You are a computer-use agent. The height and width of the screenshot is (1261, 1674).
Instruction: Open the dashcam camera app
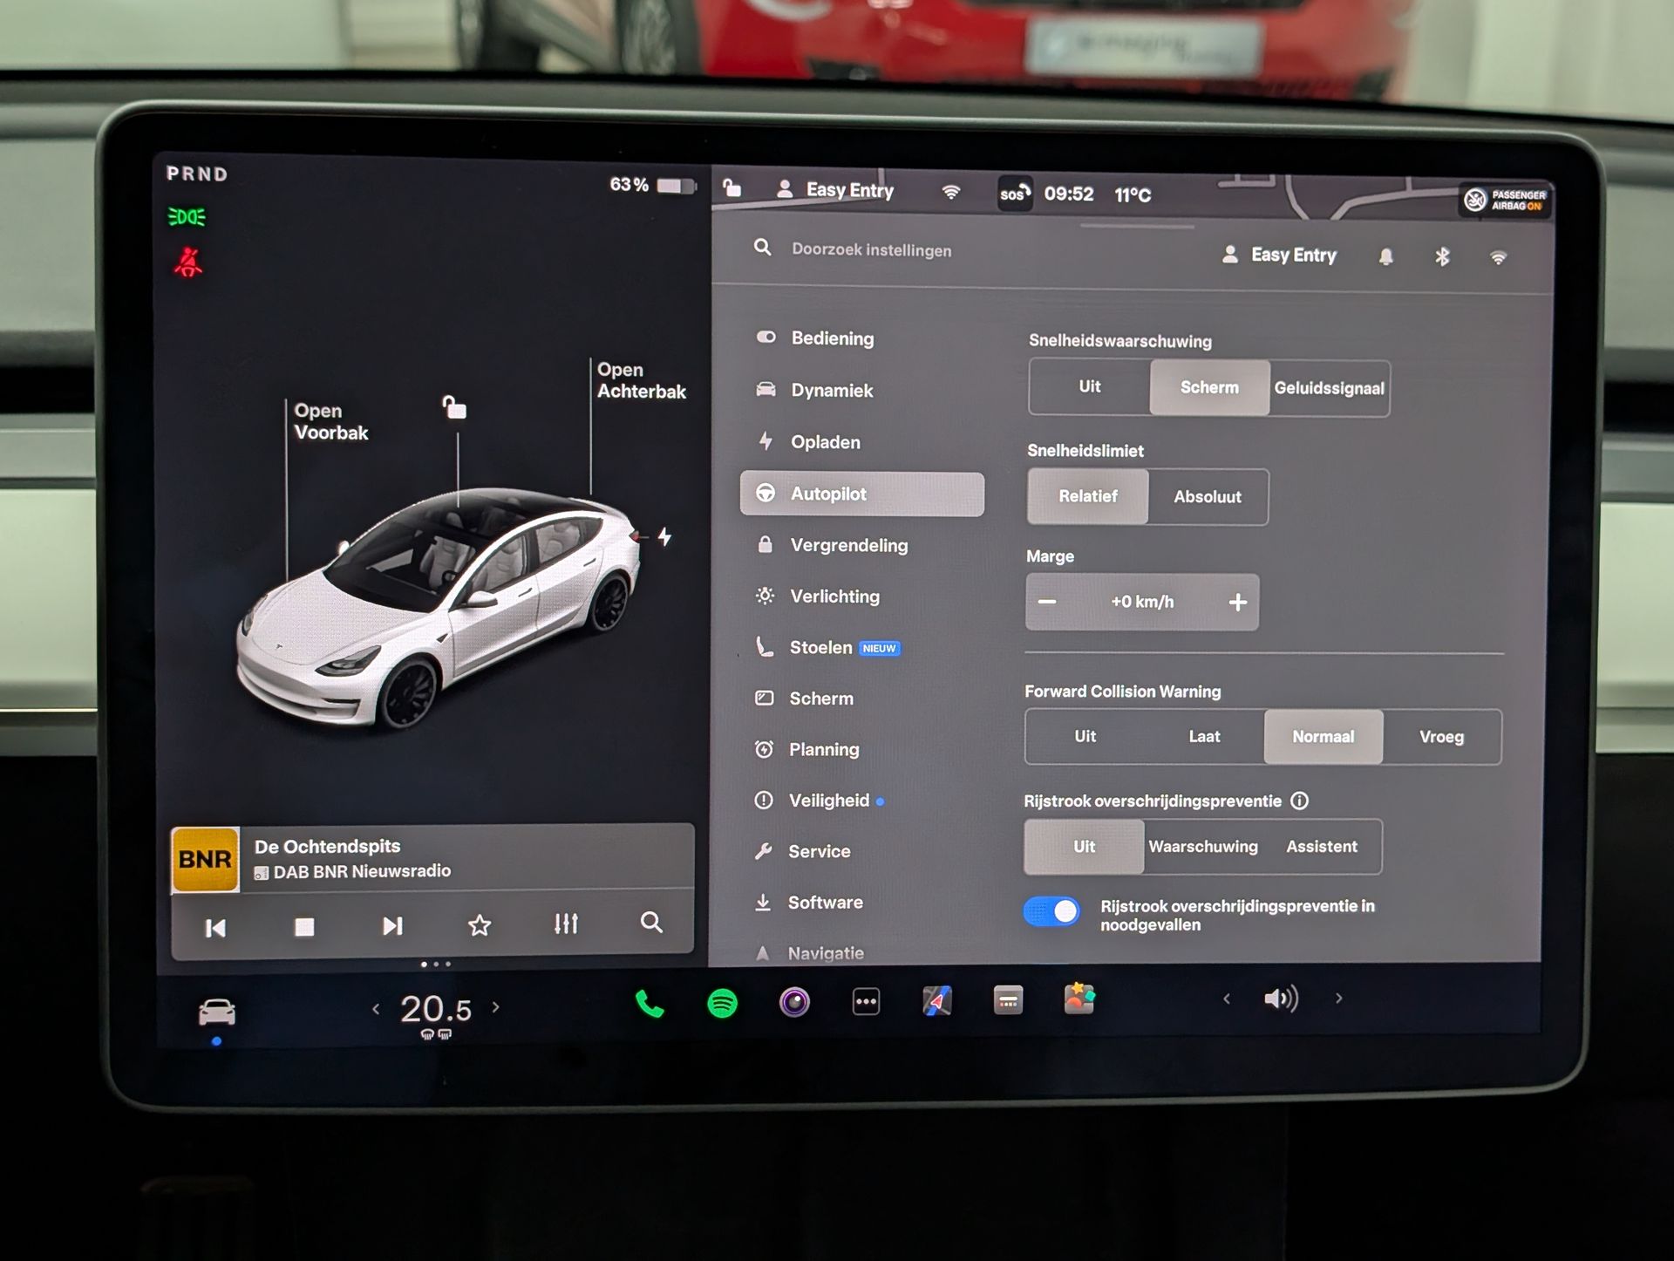[x=794, y=1002]
